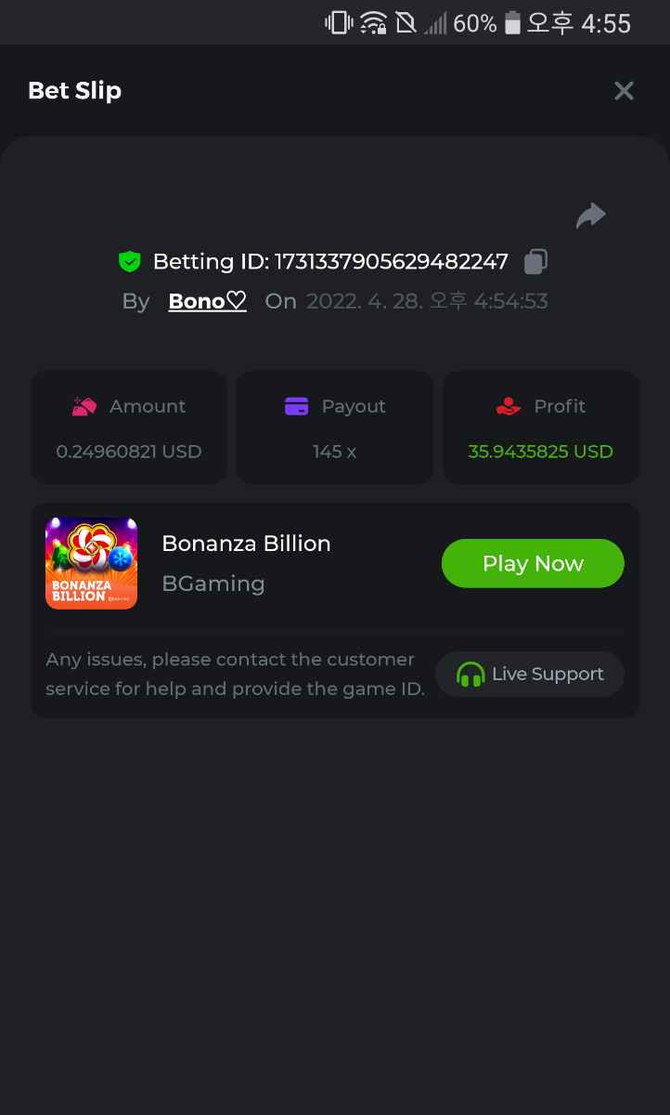Open the Bono user profile link

[207, 301]
